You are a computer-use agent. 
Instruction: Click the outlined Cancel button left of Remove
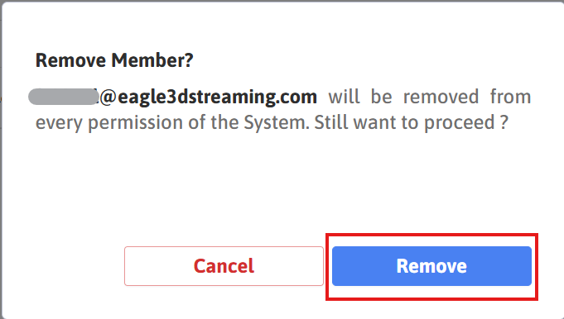pyautogui.click(x=224, y=266)
